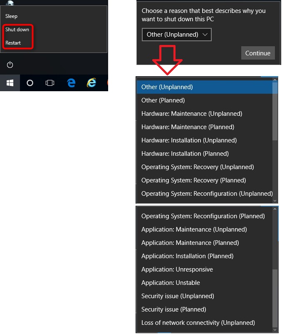The height and width of the screenshot is (334, 282).
Task: Choose Security issue (Planned)
Action: tap(204, 309)
